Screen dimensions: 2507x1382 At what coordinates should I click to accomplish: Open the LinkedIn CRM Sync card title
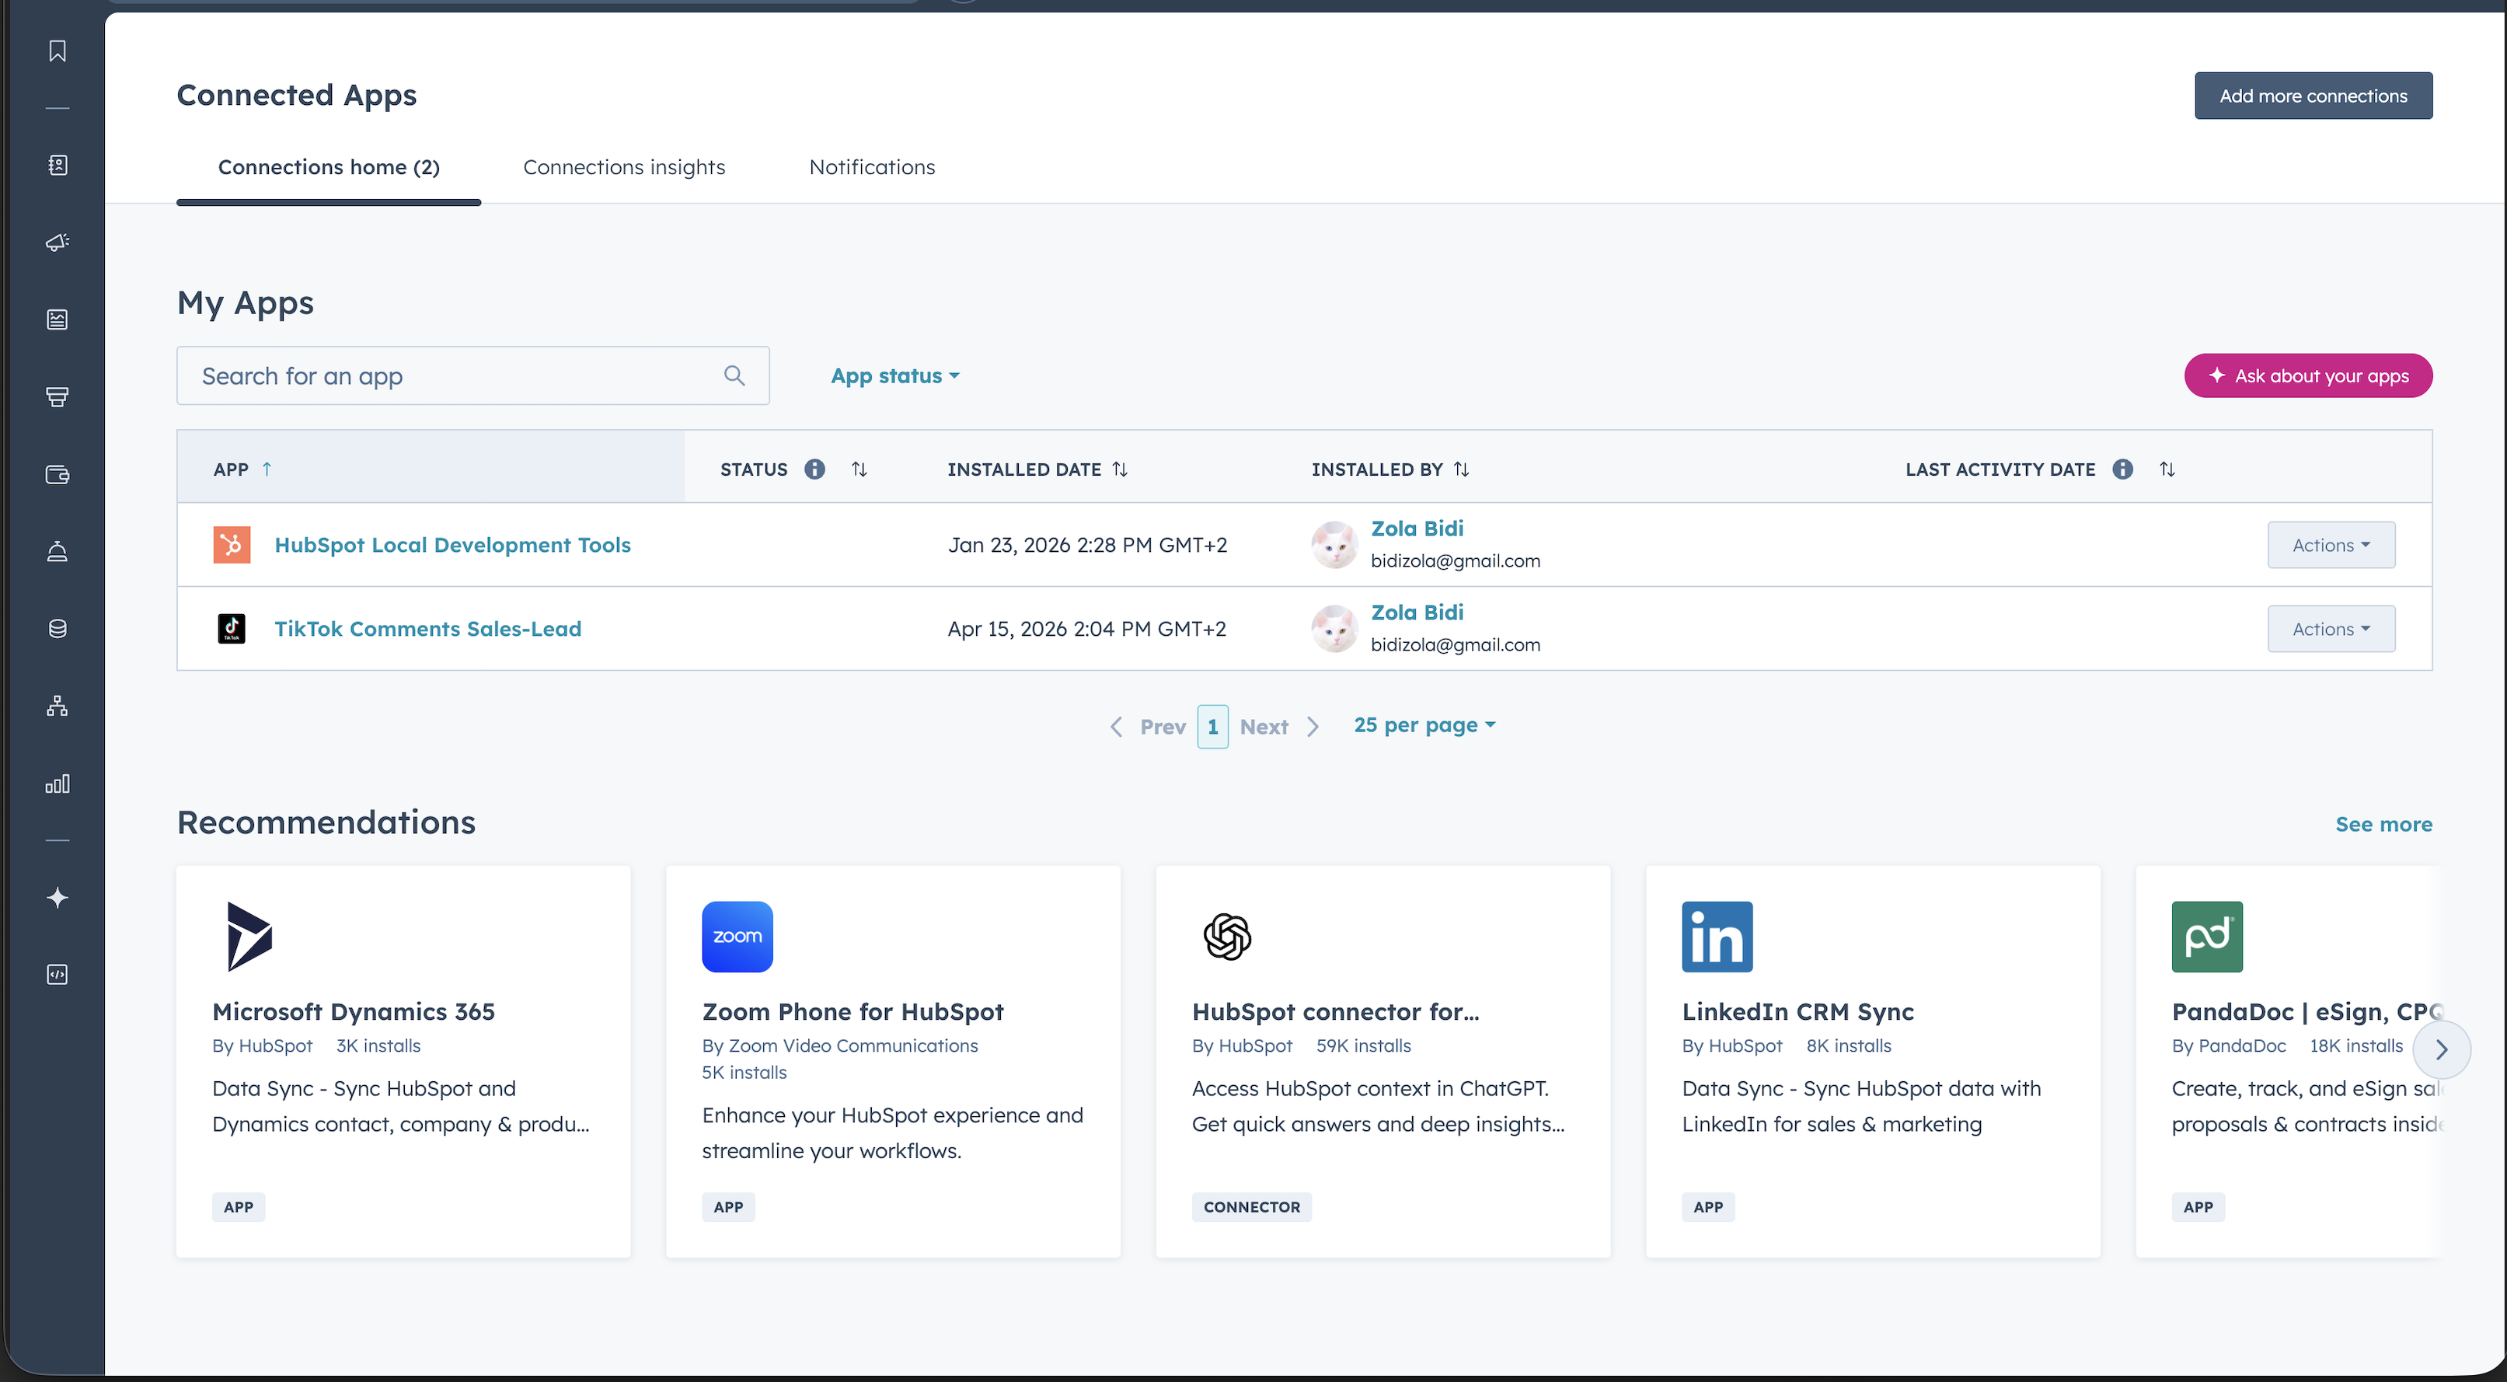(1797, 1012)
